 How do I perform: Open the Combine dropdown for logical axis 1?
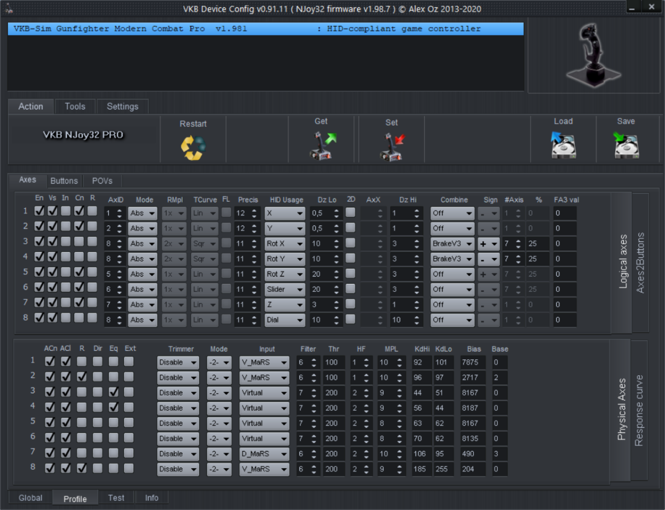click(x=452, y=213)
